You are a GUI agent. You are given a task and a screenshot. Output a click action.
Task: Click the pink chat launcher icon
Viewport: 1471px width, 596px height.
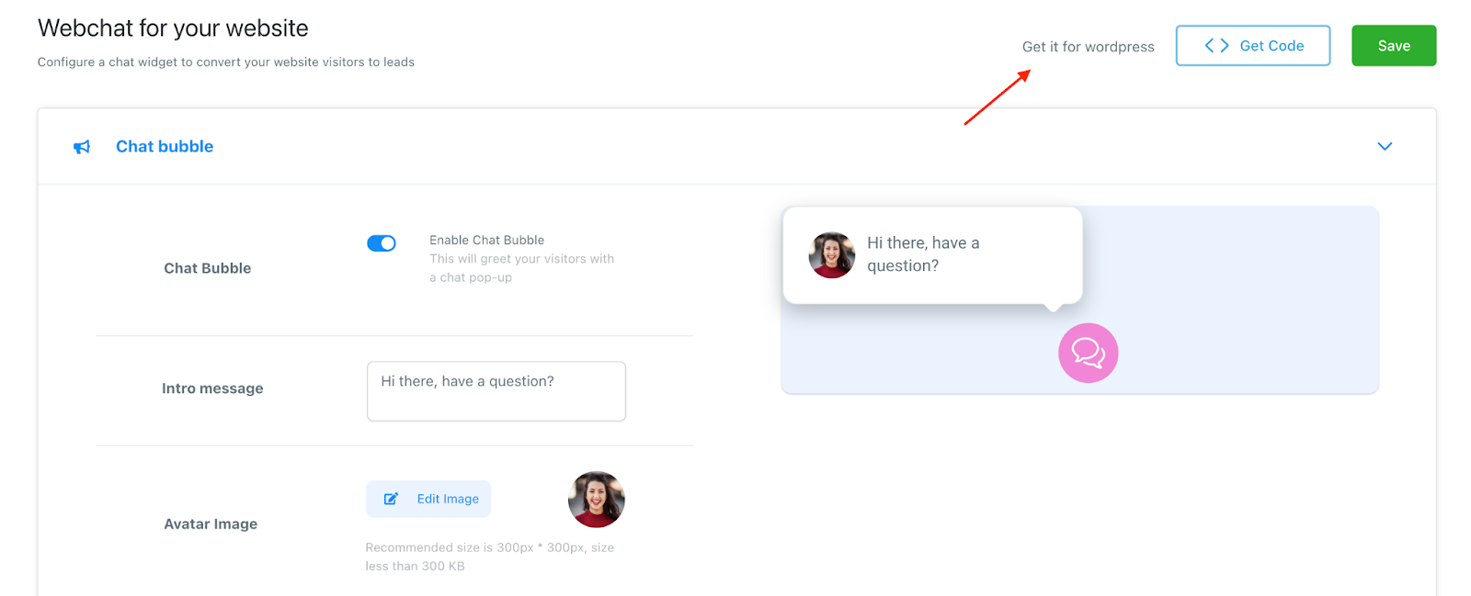[1088, 353]
